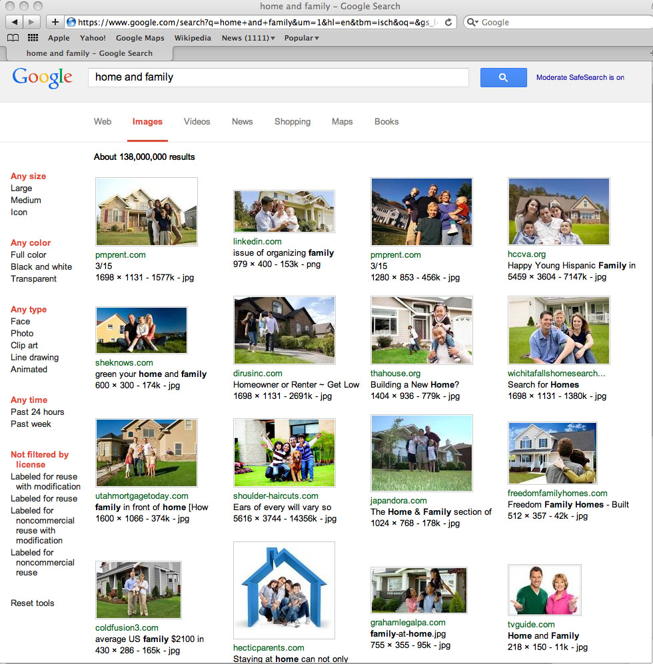653x664 pixels.
Task: Go back with the browser back arrow
Action: pyautogui.click(x=15, y=22)
